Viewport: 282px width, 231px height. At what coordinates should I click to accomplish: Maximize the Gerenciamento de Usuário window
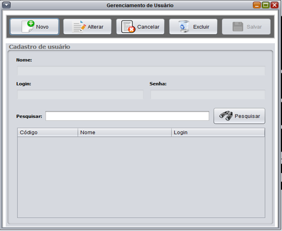click(x=266, y=5)
